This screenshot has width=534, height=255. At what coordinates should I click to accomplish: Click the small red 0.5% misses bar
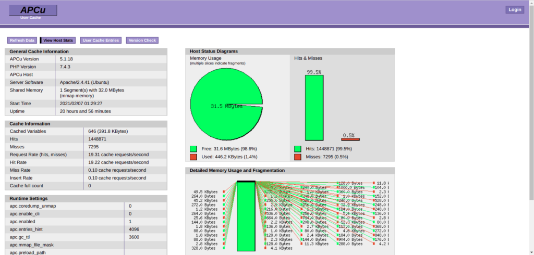point(350,139)
